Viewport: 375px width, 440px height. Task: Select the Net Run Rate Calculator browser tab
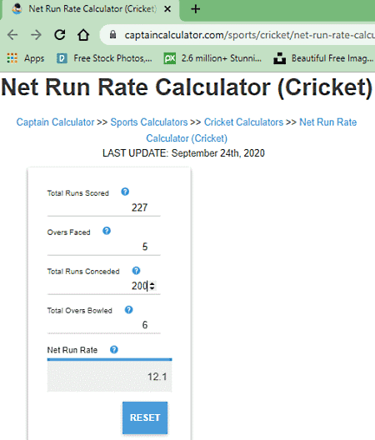[90, 9]
